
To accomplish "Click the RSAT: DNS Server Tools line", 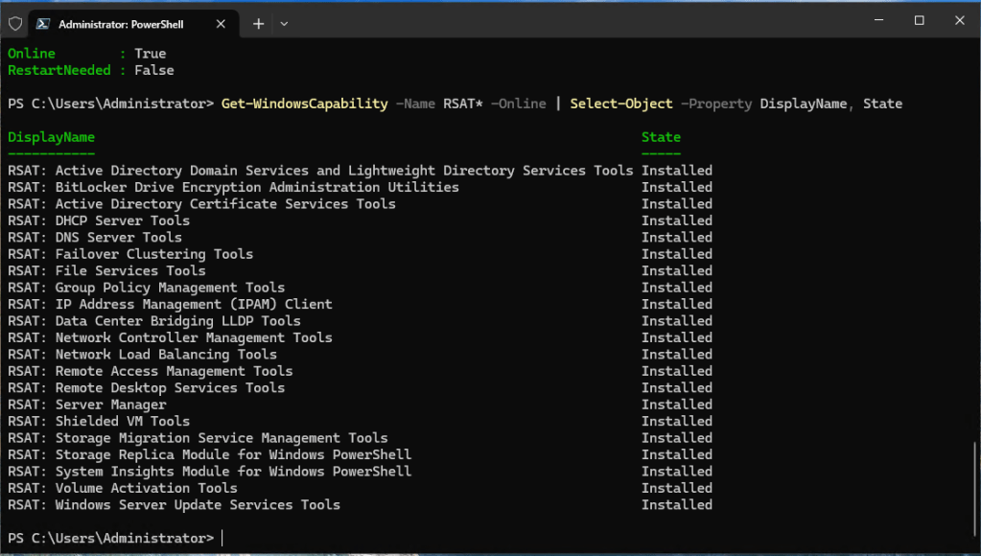I will (95, 238).
